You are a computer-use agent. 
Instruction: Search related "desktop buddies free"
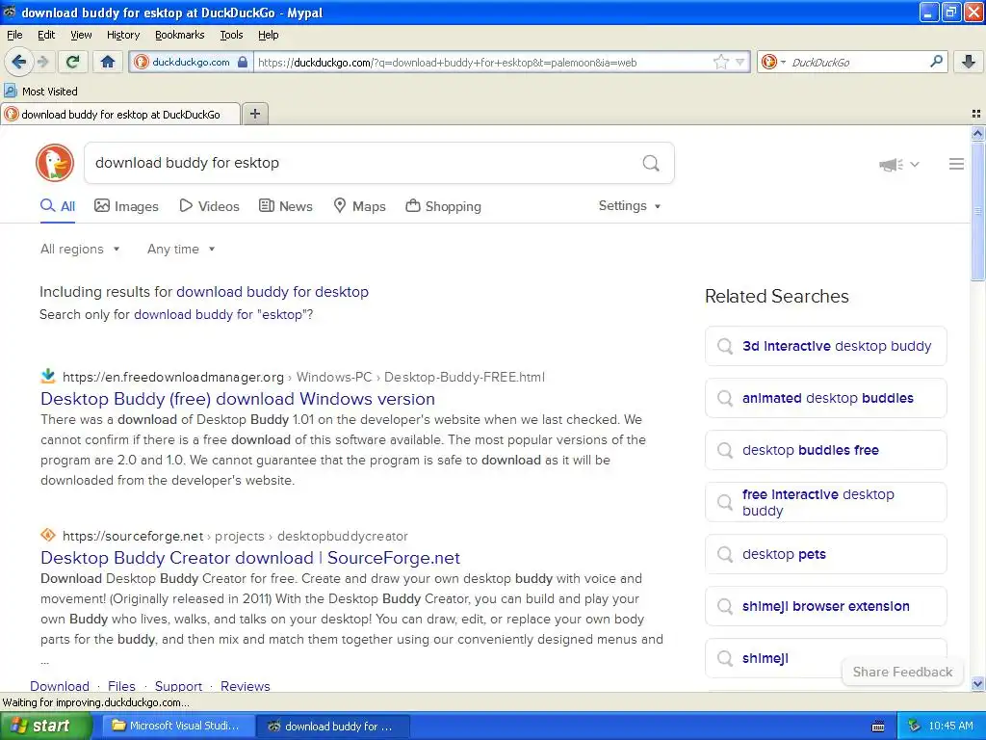[825, 451]
